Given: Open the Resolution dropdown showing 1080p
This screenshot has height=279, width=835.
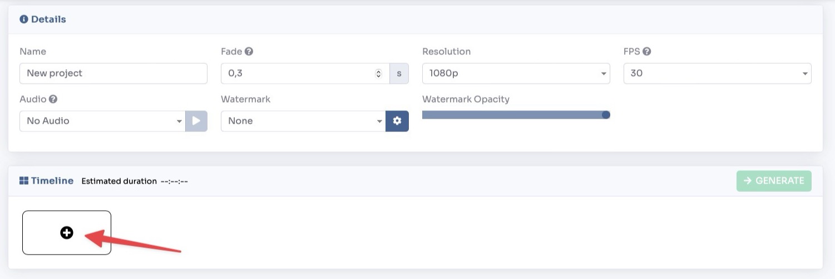Looking at the screenshot, I should click(x=516, y=73).
